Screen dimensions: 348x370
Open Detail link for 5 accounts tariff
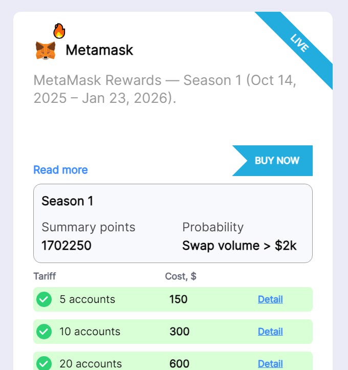pyautogui.click(x=270, y=299)
